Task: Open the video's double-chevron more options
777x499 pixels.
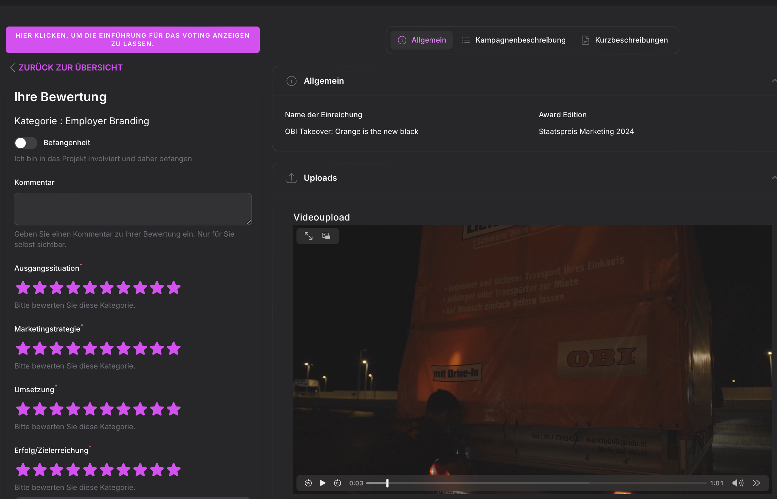Action: tap(756, 483)
